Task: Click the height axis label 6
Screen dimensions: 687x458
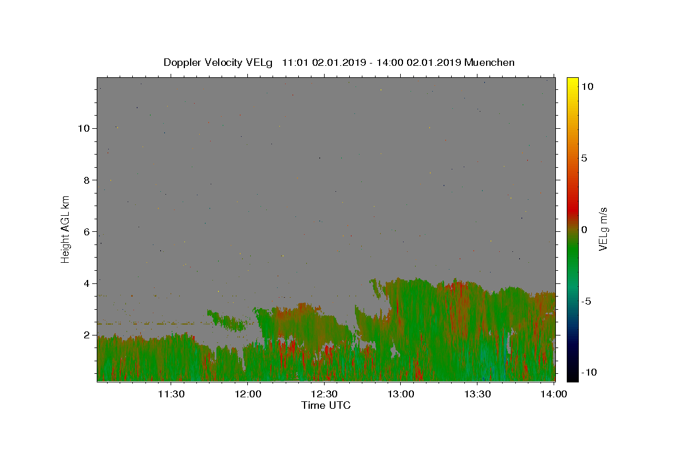Action: pos(87,232)
